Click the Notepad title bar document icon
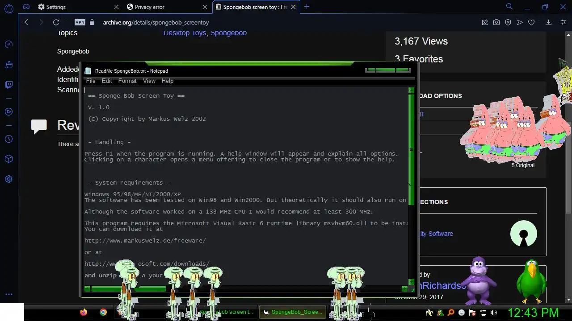 pos(88,71)
